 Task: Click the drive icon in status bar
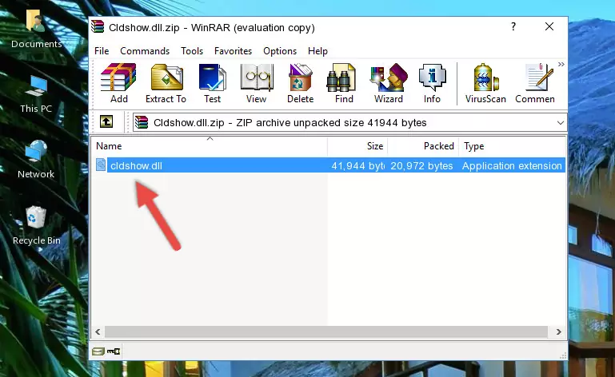coord(98,351)
